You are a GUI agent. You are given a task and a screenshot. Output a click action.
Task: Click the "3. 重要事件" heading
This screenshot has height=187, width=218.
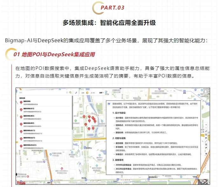click(118, 160)
